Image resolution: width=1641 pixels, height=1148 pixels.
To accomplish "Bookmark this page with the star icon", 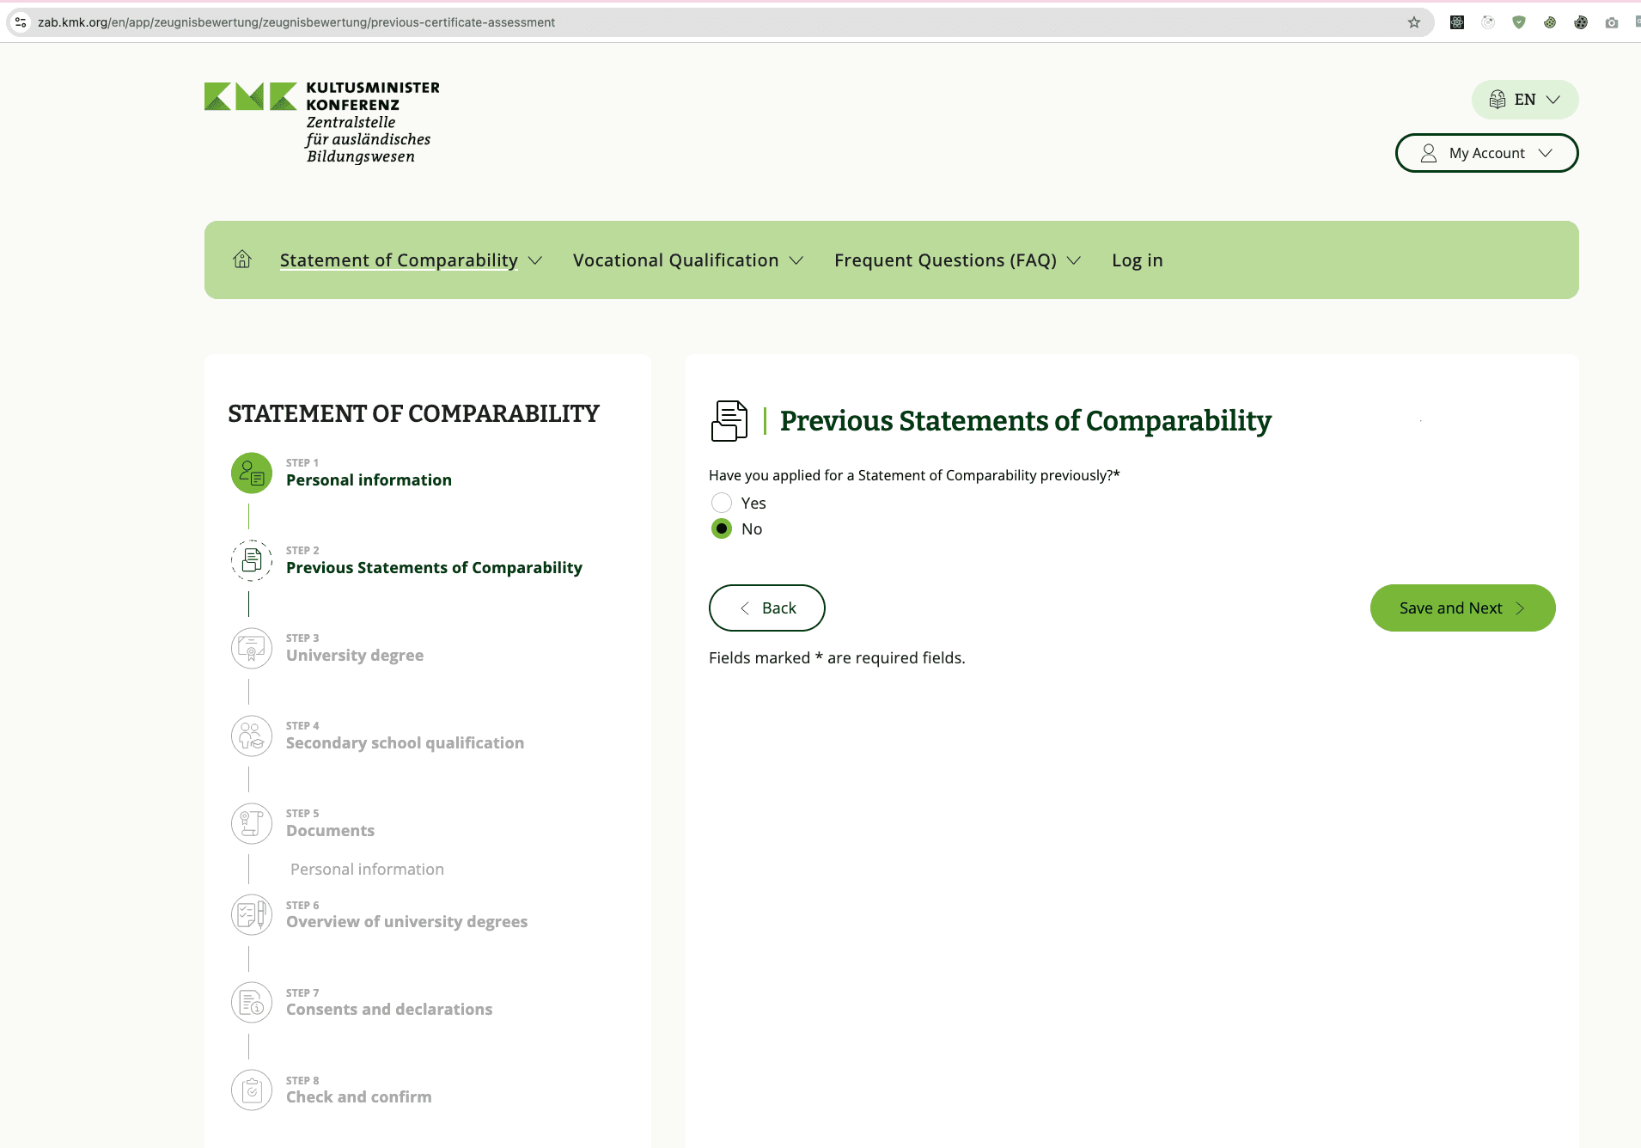I will [1414, 22].
